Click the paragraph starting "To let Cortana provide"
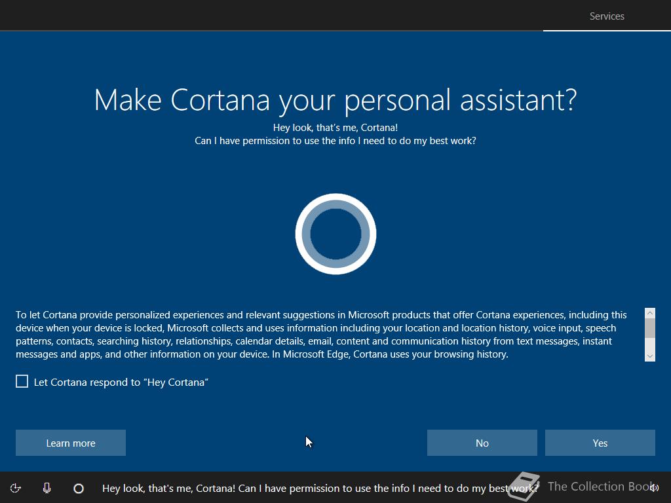Screen dimensions: 671x503 321,335
